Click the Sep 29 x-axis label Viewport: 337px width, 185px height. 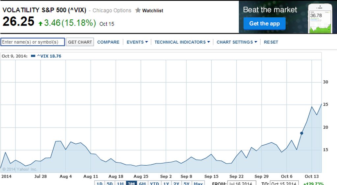pos(261,176)
